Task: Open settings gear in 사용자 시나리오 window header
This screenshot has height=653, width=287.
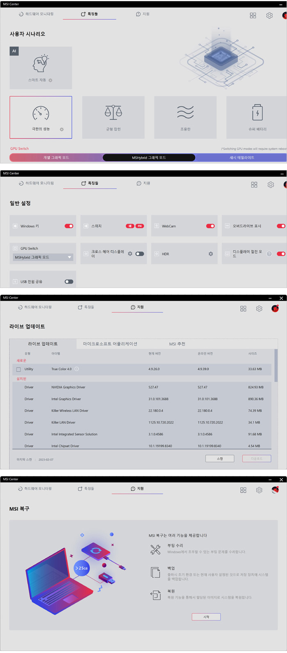Action: click(x=269, y=15)
